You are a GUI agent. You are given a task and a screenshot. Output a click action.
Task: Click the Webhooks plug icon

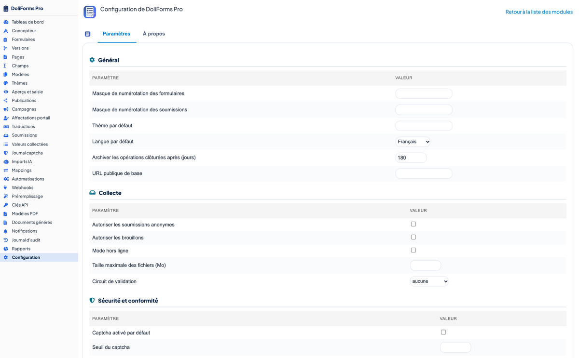pyautogui.click(x=6, y=188)
